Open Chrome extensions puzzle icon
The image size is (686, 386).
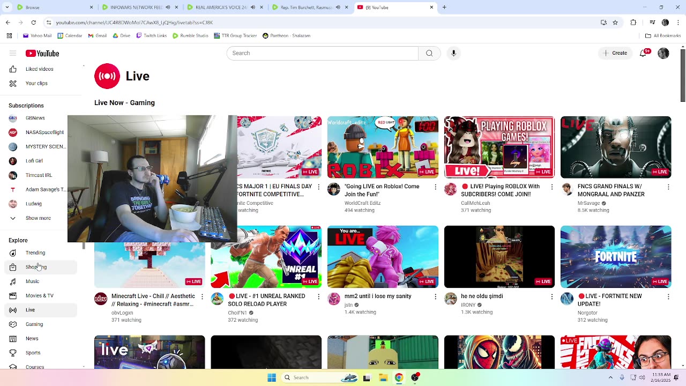[x=633, y=23]
